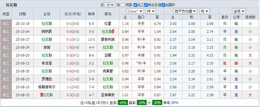Click the 0-1(0-0) score on 25-10-18
This screenshot has width=260, height=107.
pyautogui.click(x=73, y=23)
